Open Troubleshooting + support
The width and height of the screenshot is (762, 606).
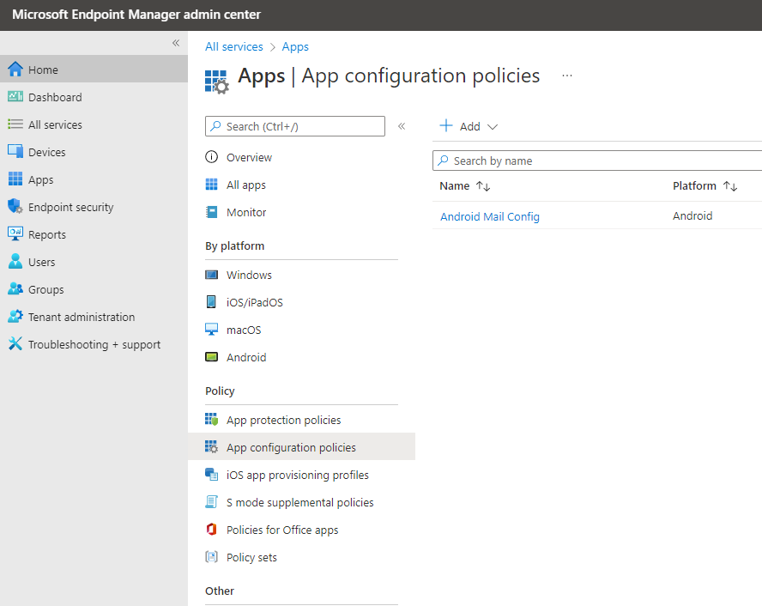(x=94, y=343)
